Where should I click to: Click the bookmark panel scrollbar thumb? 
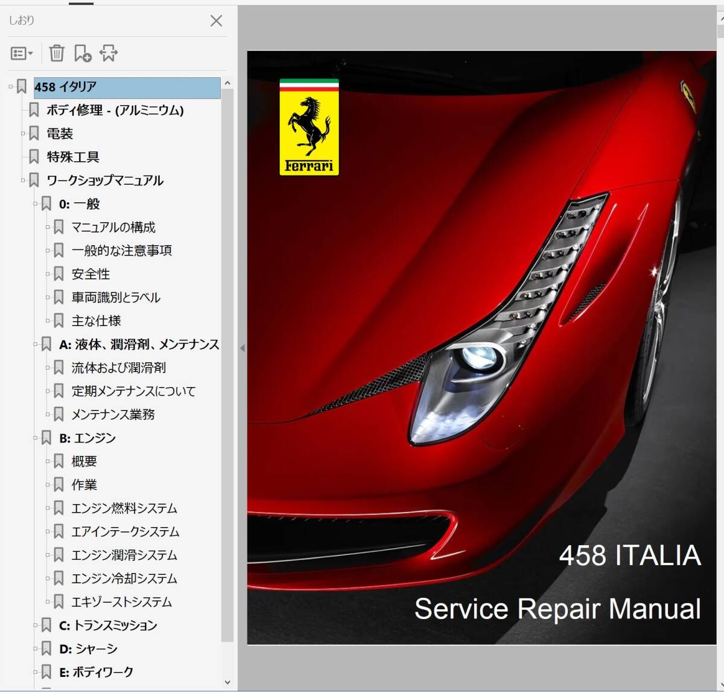click(x=227, y=365)
